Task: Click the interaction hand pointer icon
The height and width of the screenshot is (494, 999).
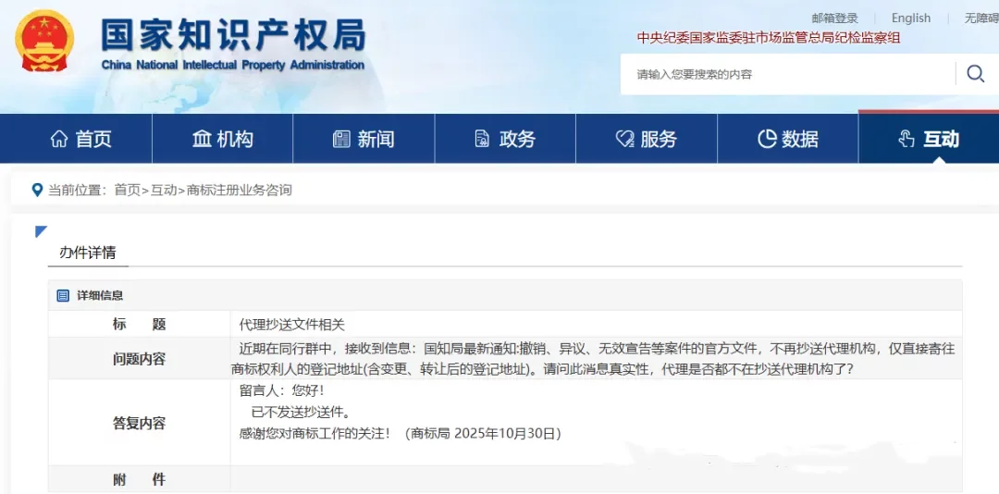Action: click(x=906, y=139)
